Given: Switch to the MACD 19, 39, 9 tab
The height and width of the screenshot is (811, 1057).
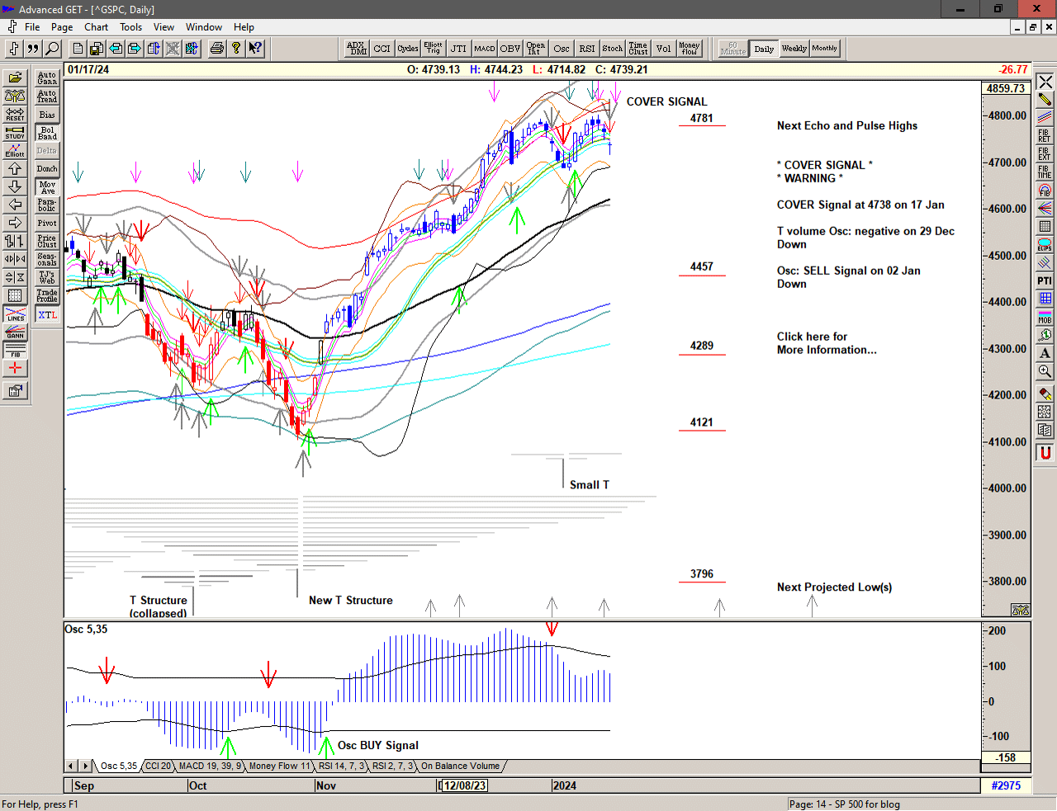Looking at the screenshot, I should click(x=210, y=766).
